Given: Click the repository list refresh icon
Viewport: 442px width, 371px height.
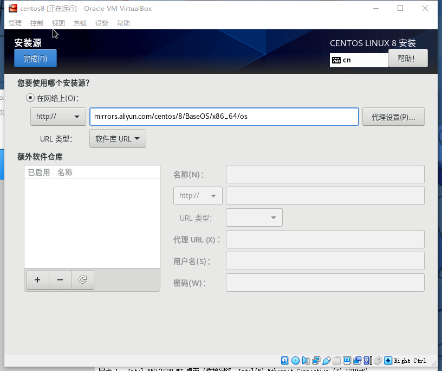Looking at the screenshot, I should 82,280.
